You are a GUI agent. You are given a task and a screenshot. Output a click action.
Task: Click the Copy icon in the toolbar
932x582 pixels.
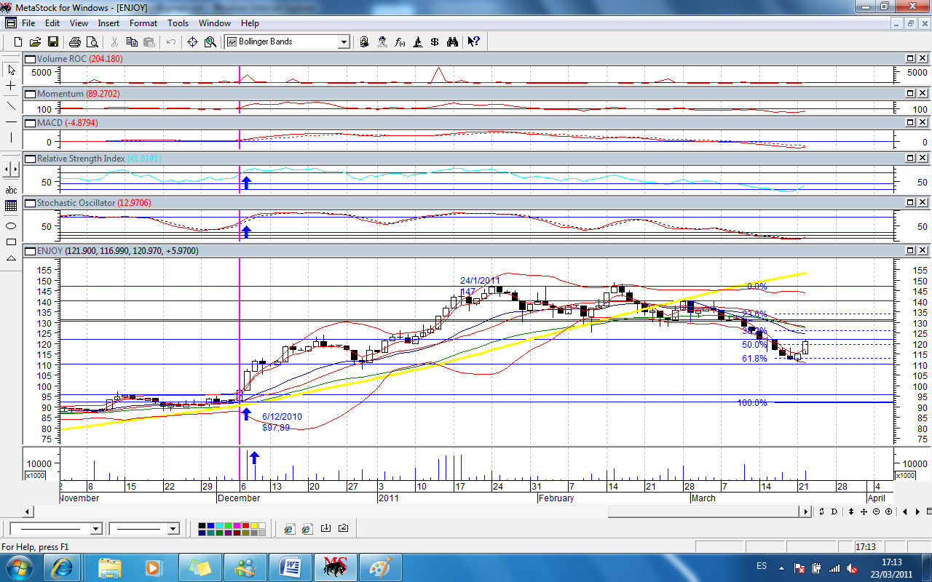point(133,41)
